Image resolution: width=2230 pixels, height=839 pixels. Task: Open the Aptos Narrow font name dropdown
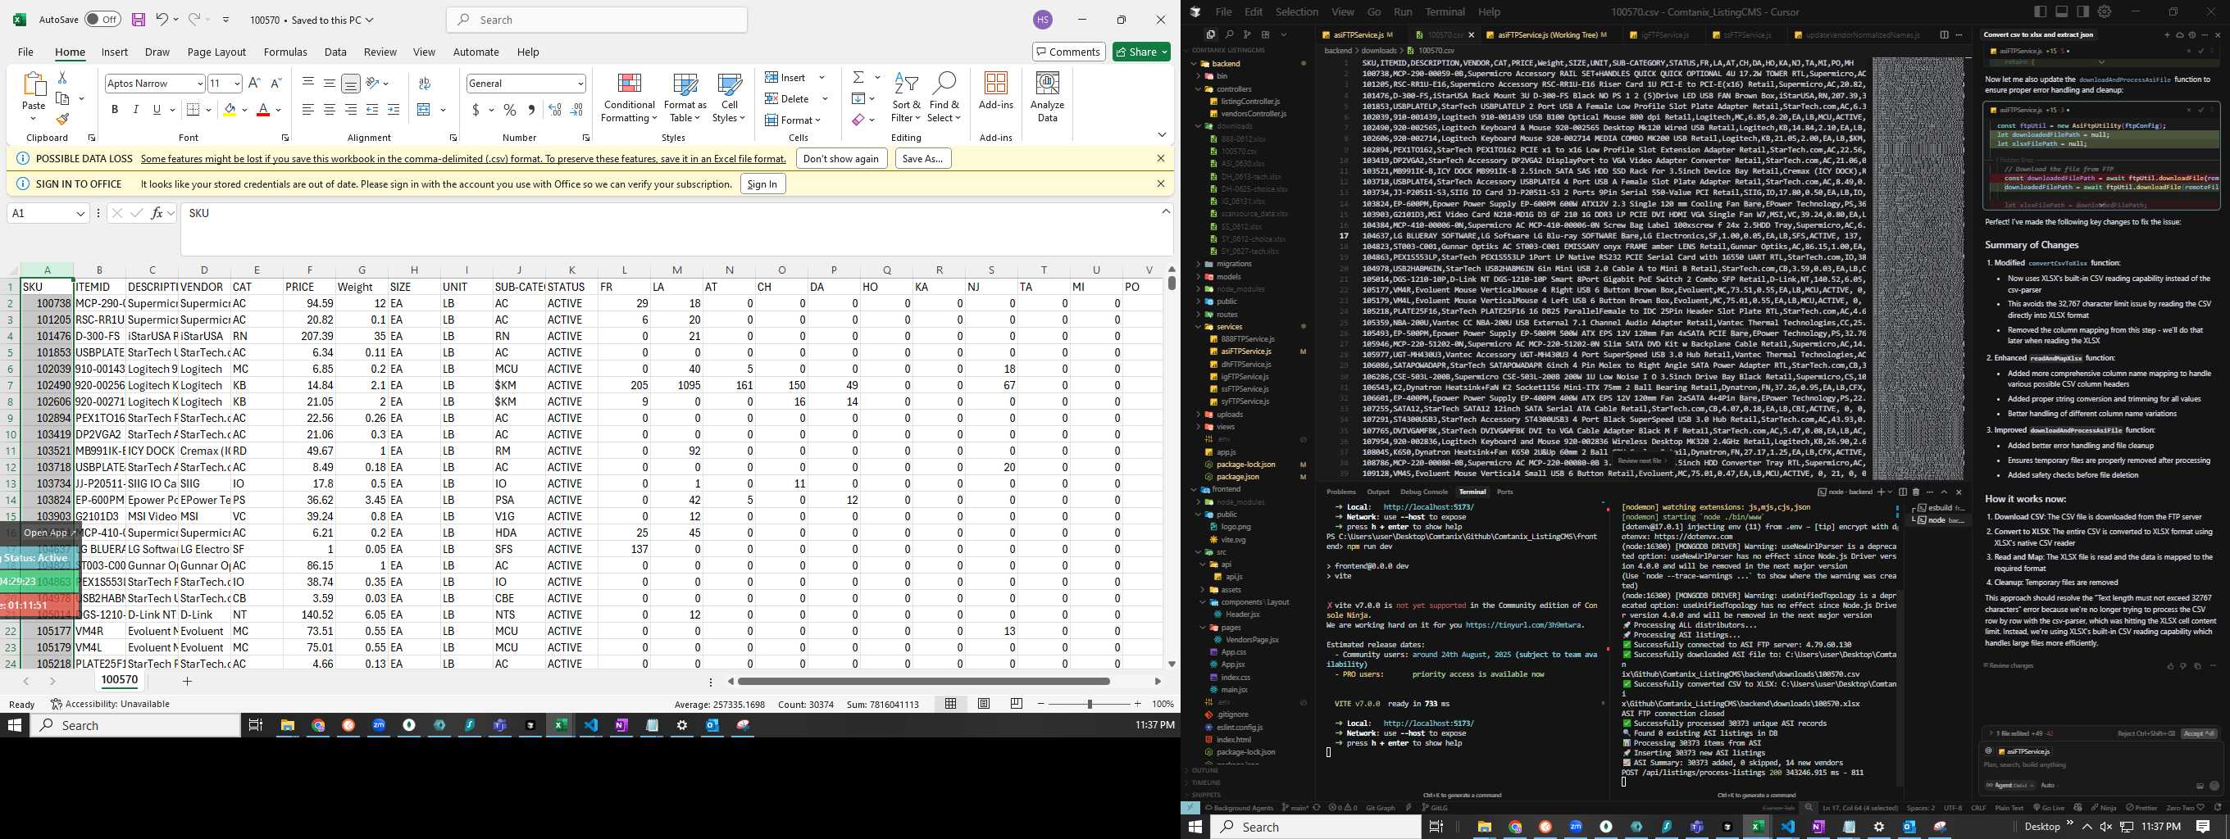200,84
